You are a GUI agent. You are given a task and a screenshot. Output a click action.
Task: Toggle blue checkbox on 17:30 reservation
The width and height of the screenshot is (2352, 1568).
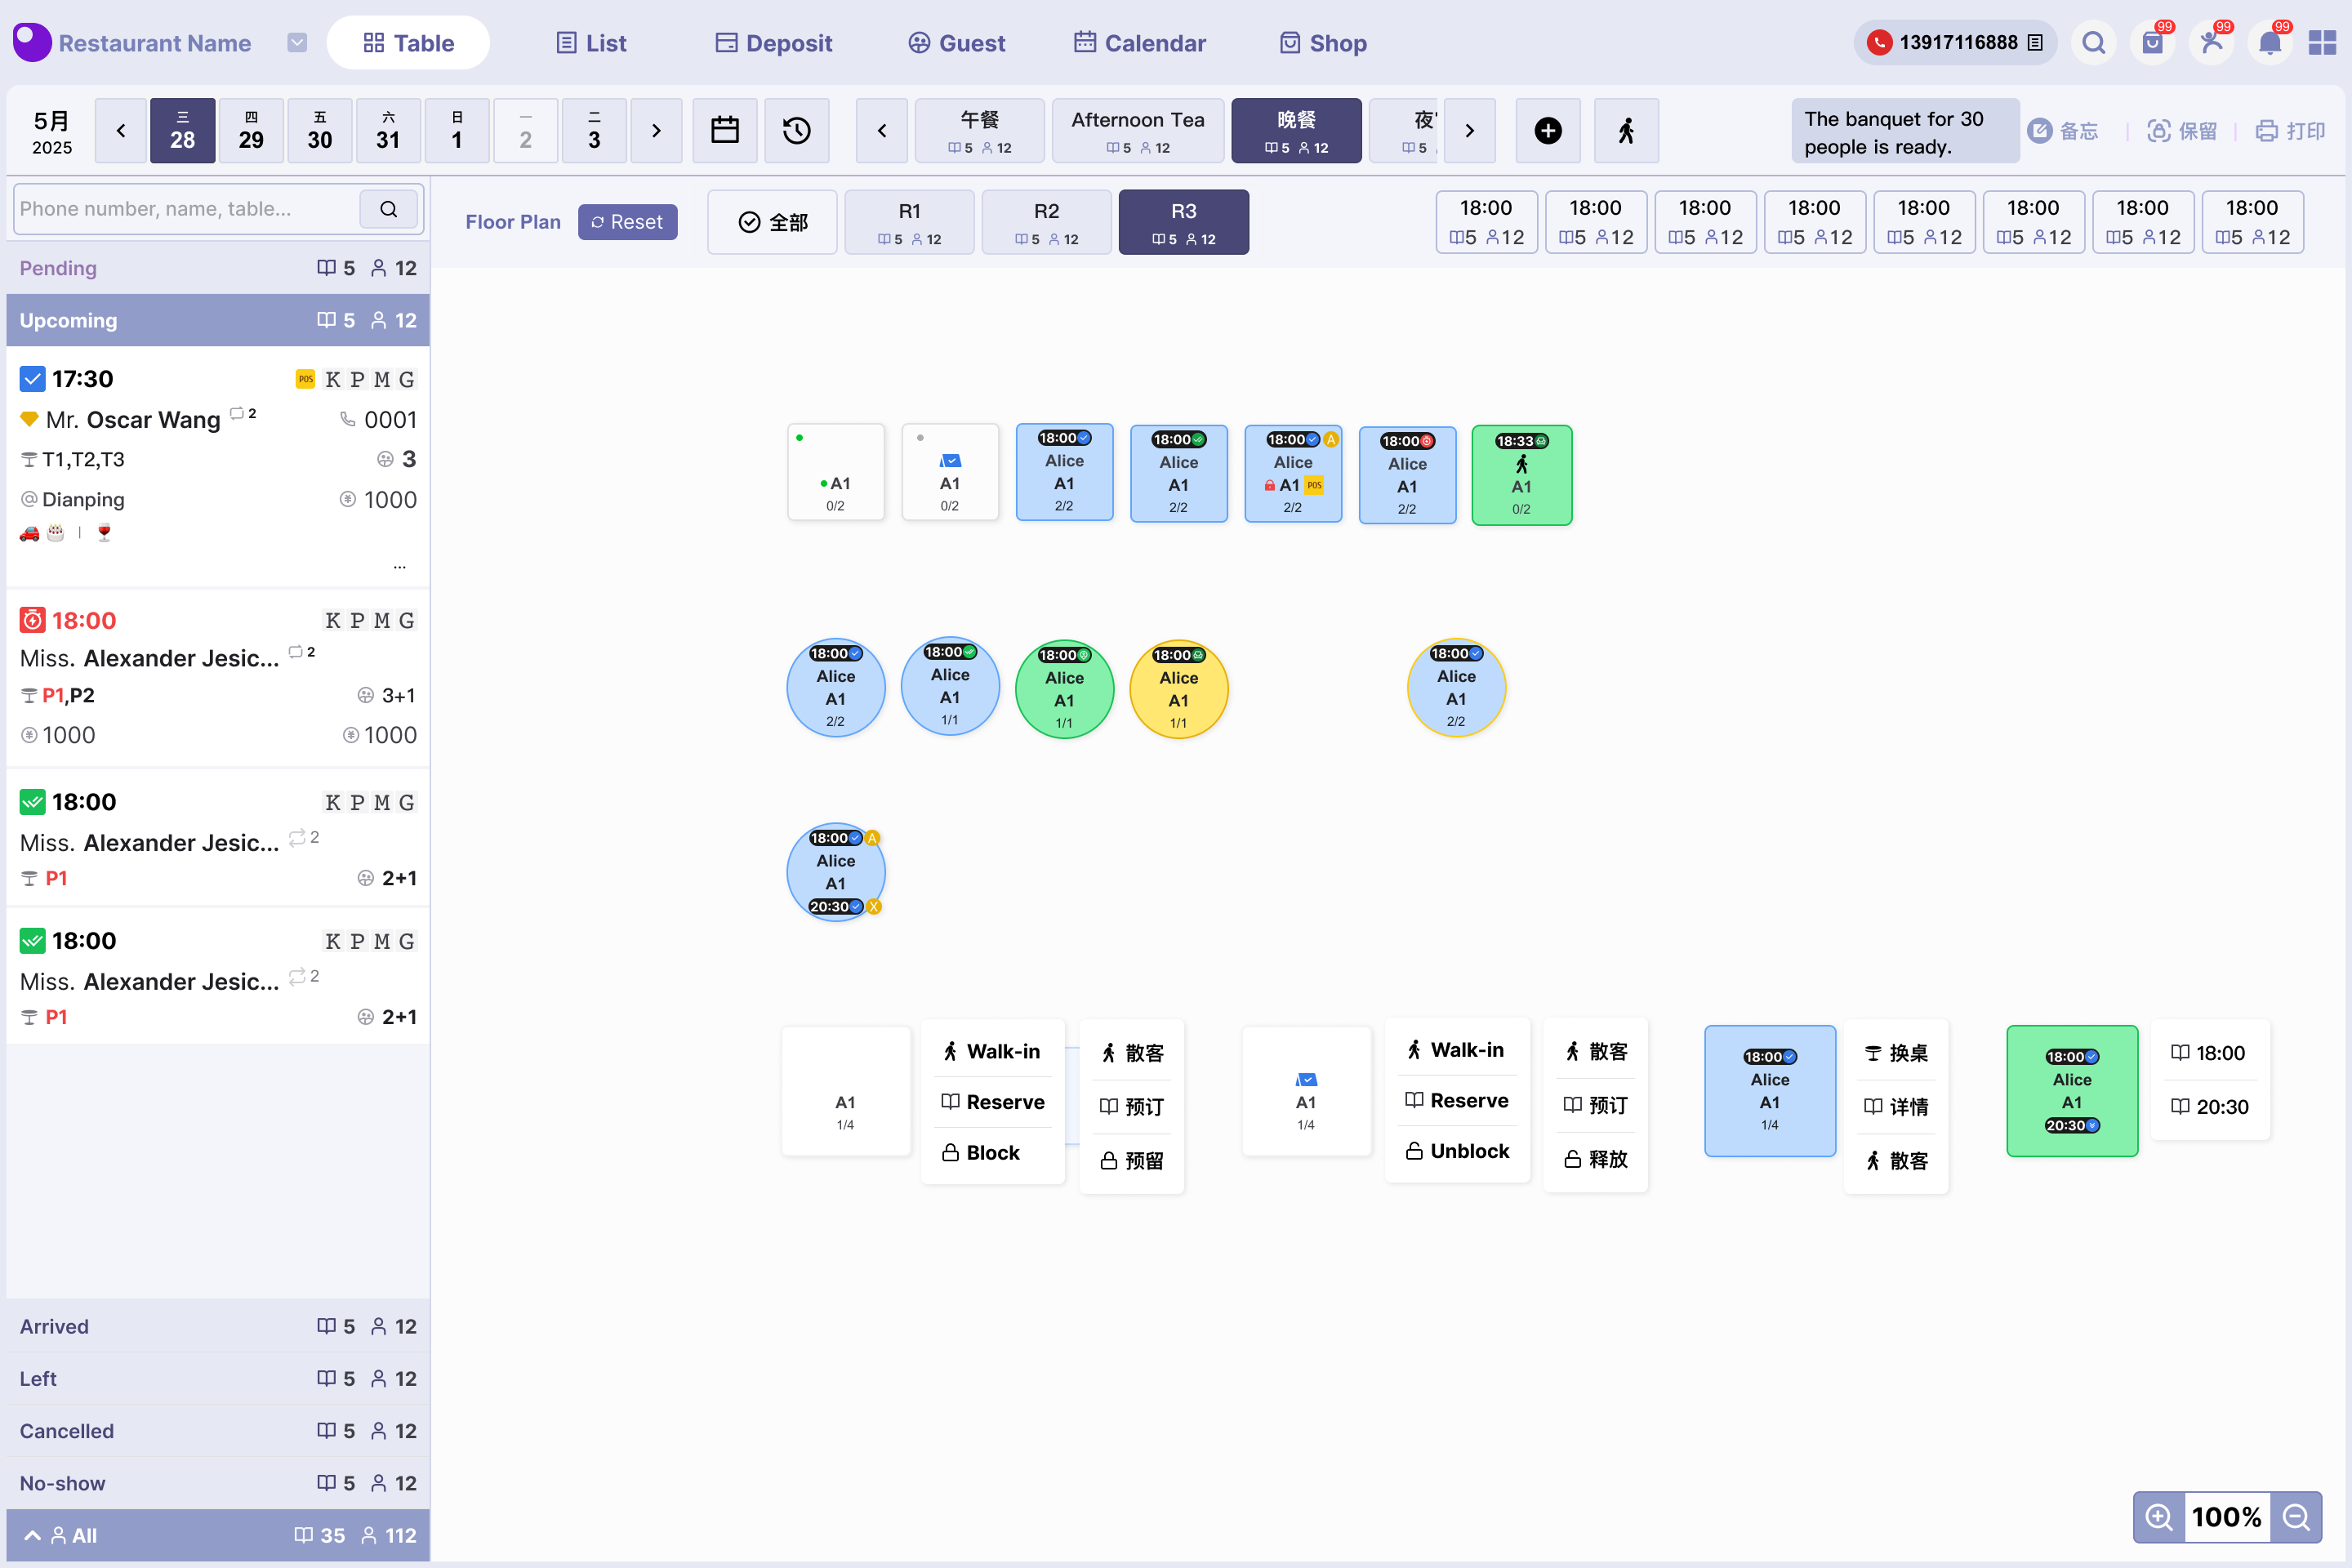(32, 379)
